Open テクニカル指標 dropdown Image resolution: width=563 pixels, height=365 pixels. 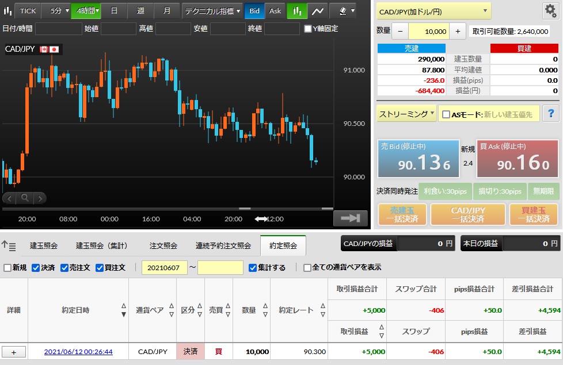212,11
